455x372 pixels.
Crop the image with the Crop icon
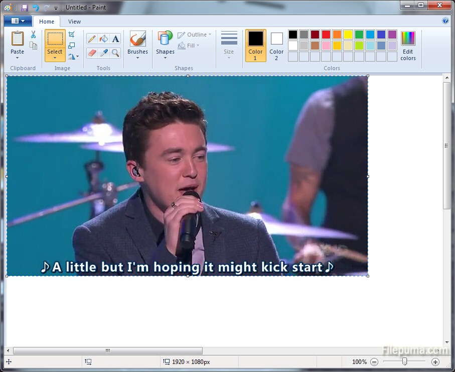[x=71, y=35]
